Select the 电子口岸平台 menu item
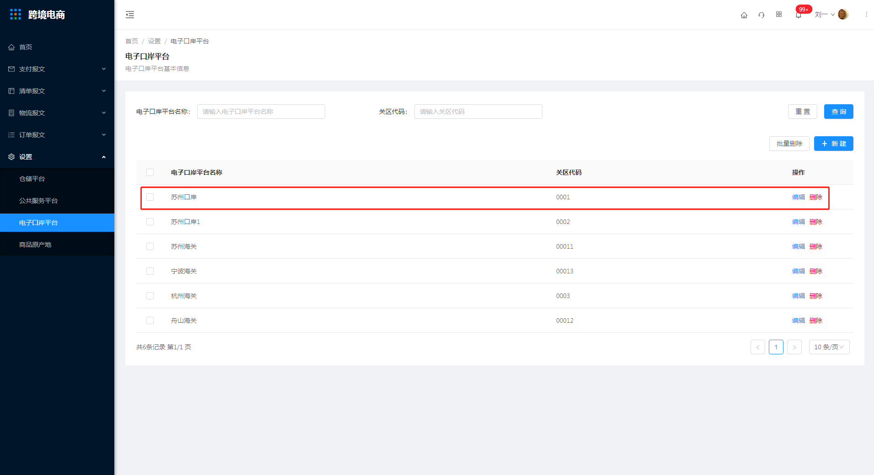The width and height of the screenshot is (874, 475). (57, 223)
